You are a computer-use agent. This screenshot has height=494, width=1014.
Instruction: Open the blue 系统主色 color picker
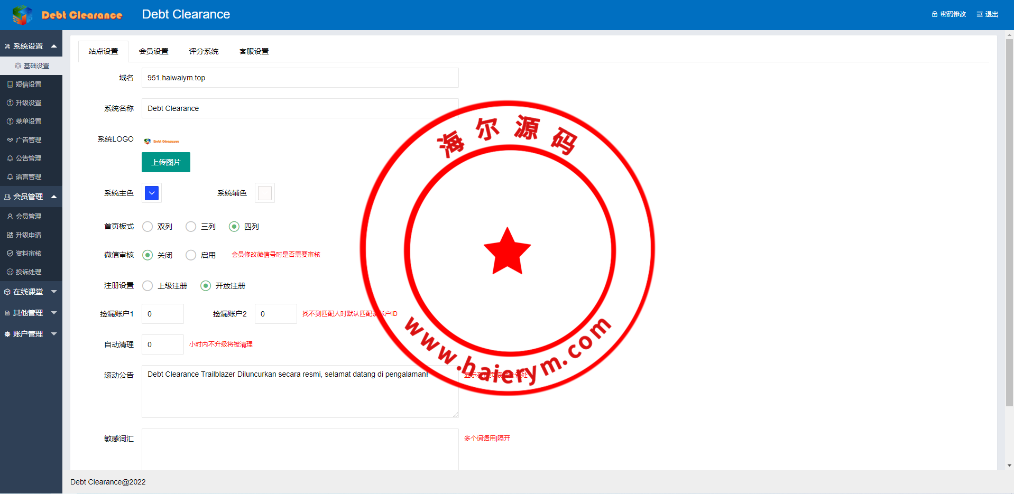click(x=152, y=193)
